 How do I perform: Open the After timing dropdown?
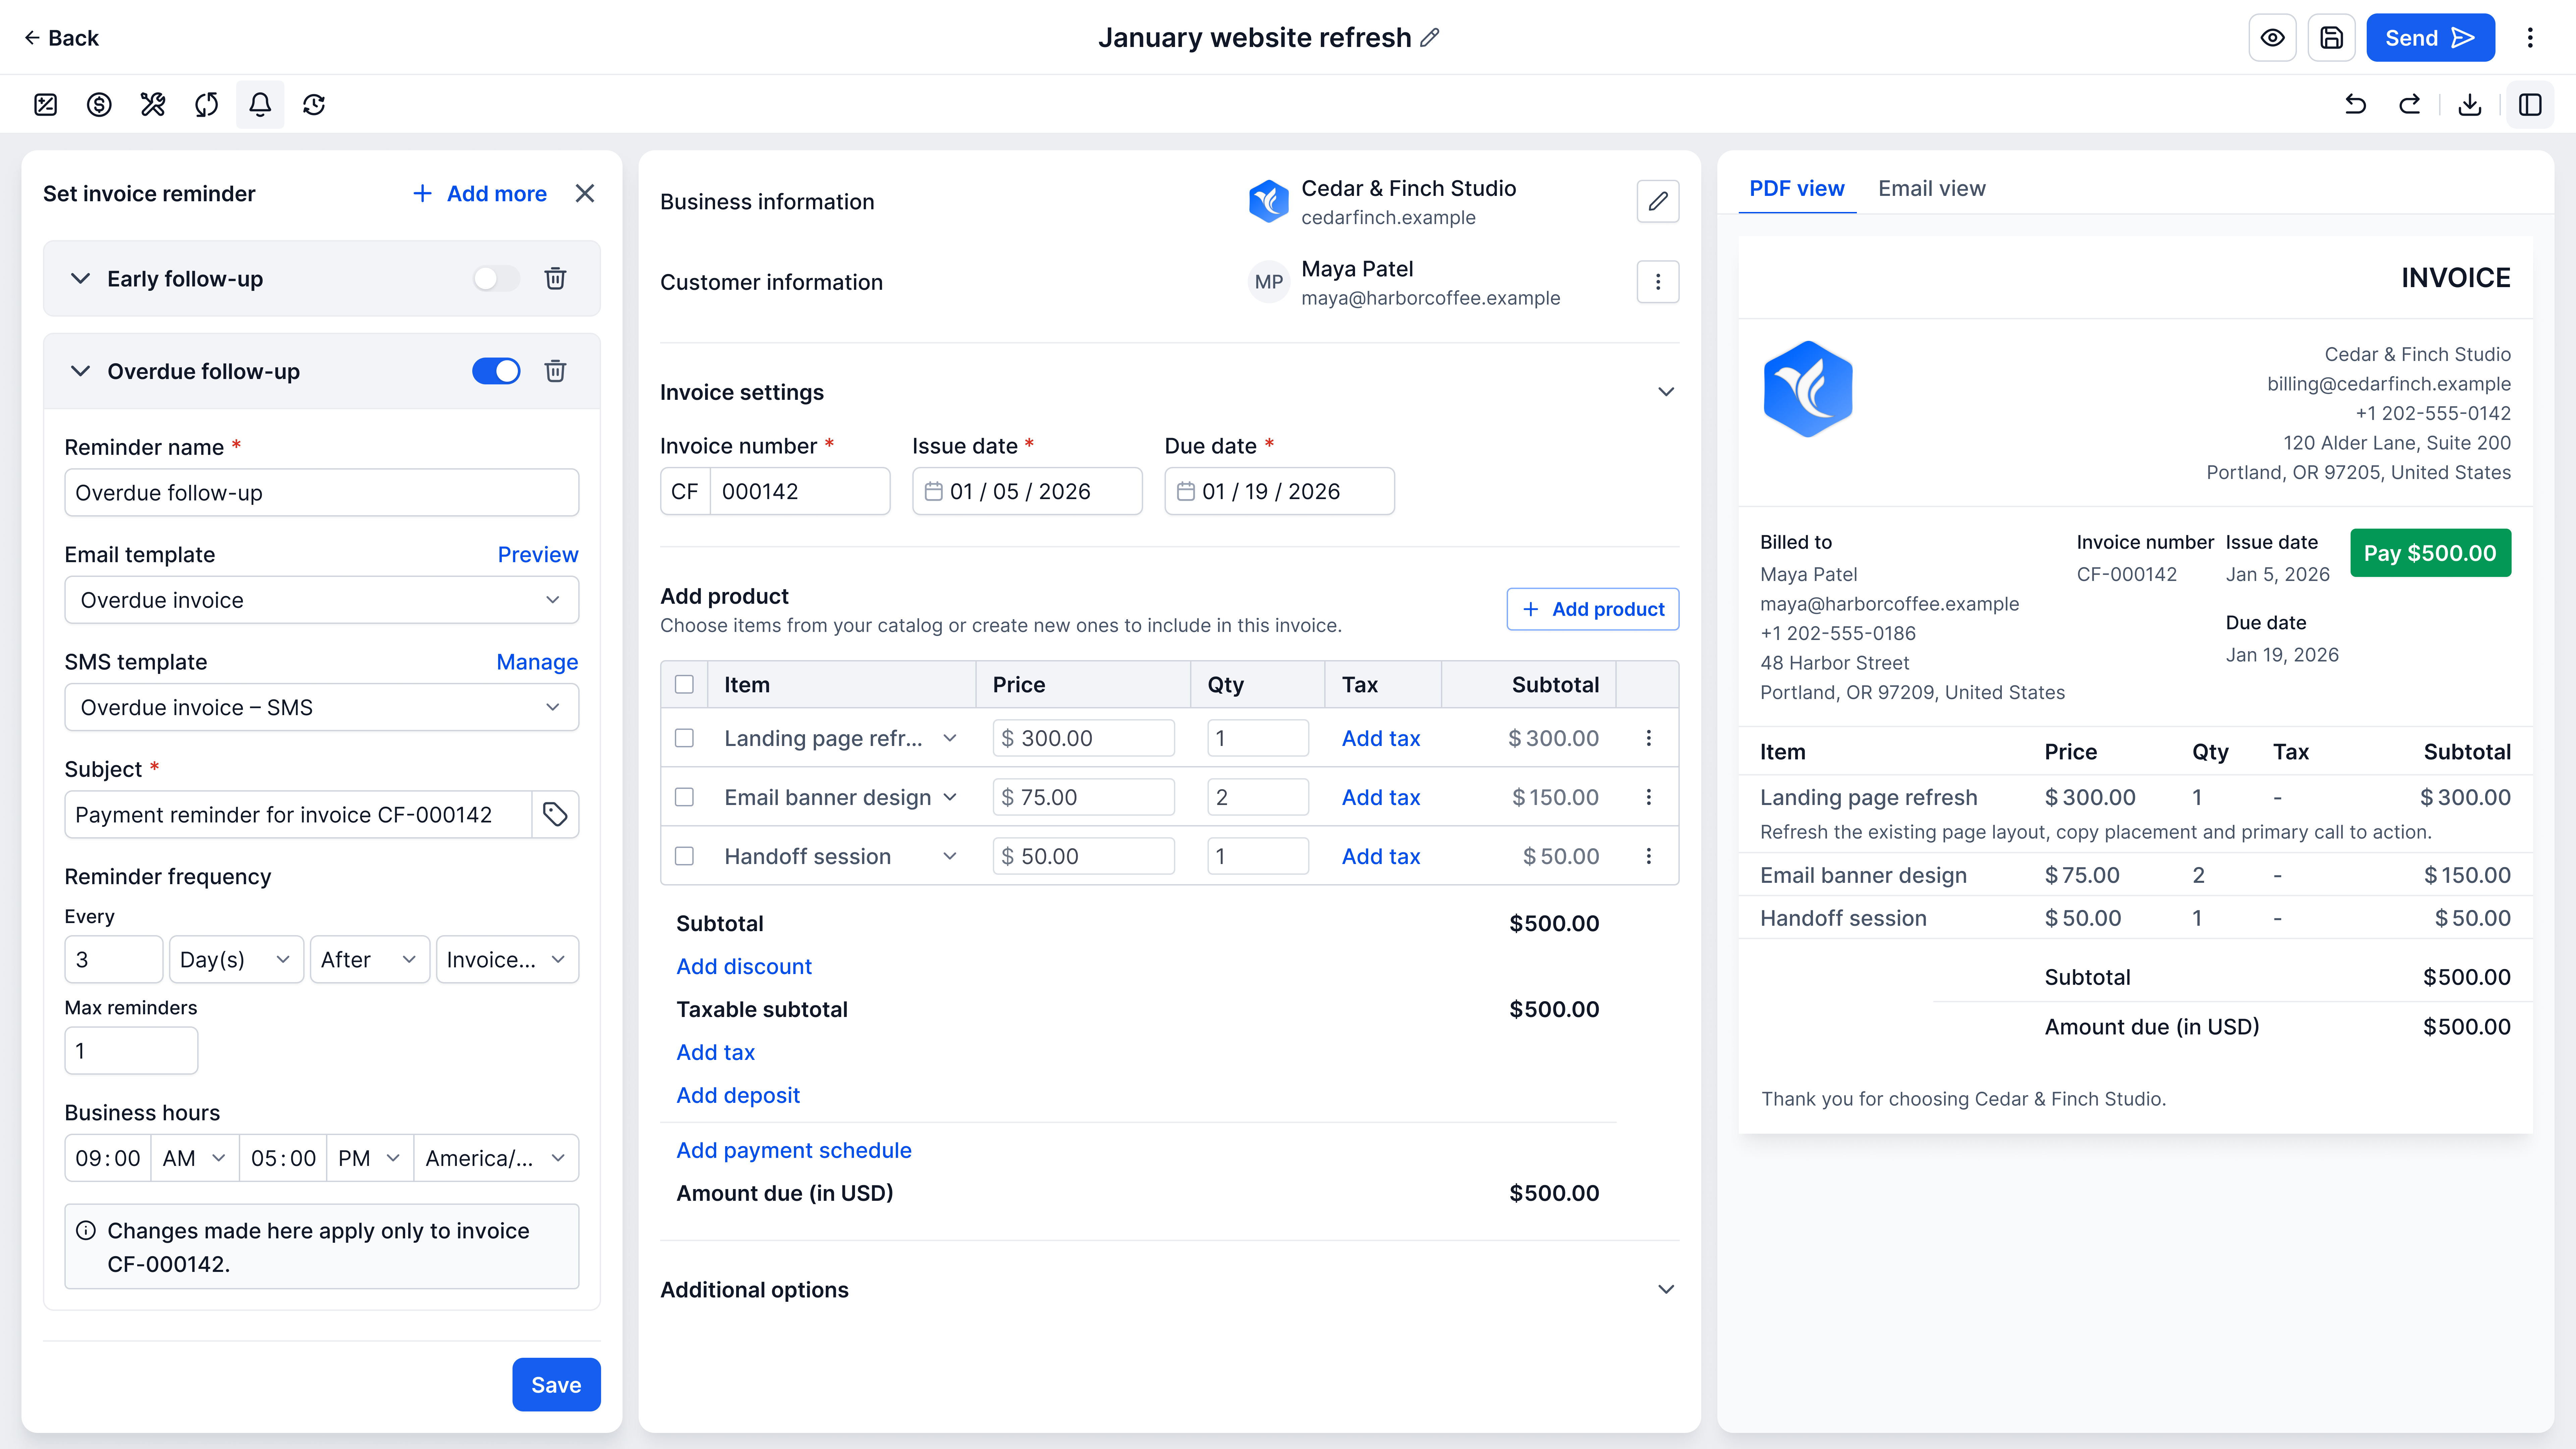point(370,960)
